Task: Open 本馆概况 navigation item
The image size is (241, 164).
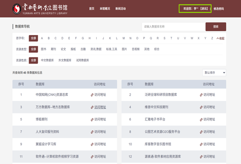Action: [x=105, y=9]
